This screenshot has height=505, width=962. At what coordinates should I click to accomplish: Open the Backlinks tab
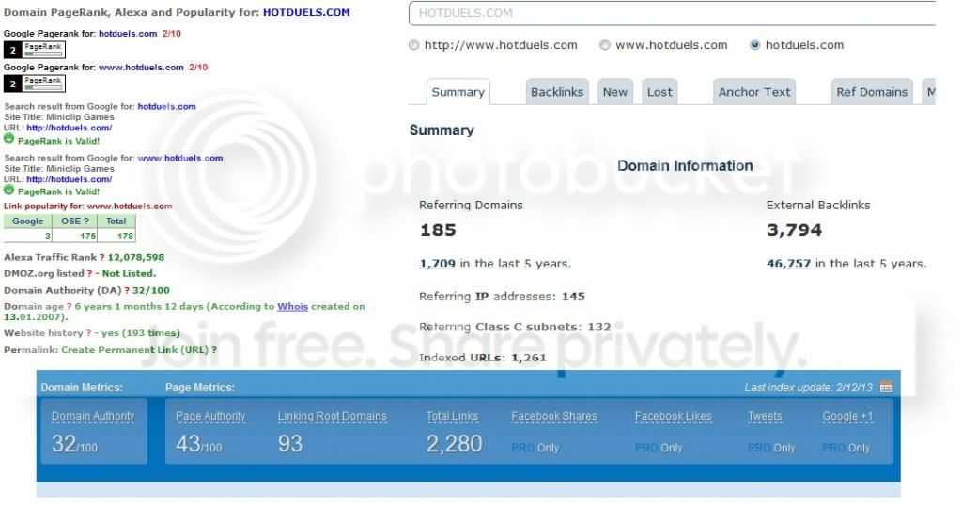557,92
